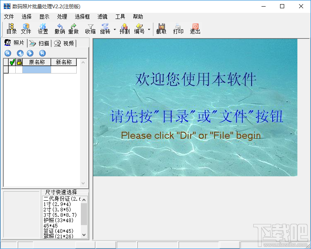Screen dimensions: 311x249
Task: Click the welcome preview image
Action: 195,107
